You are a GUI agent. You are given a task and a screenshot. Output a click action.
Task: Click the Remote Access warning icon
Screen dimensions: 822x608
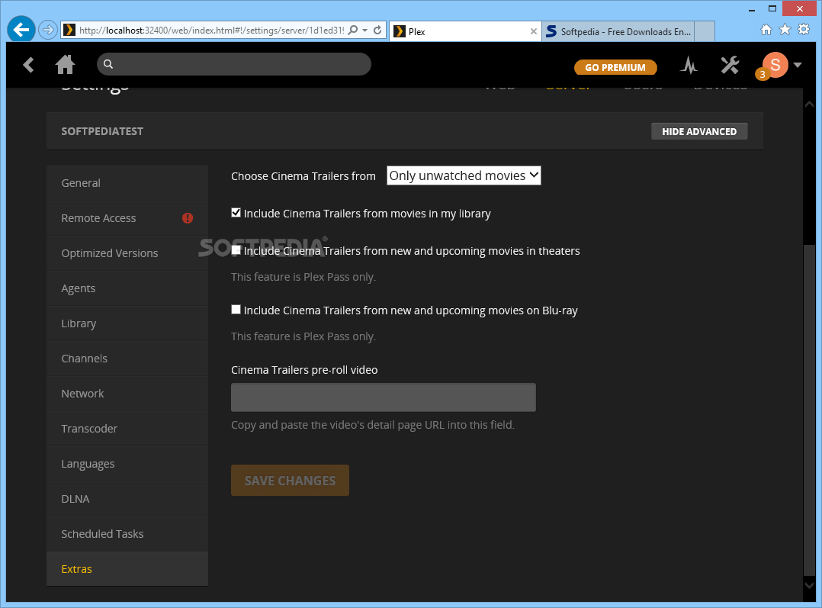tap(187, 218)
